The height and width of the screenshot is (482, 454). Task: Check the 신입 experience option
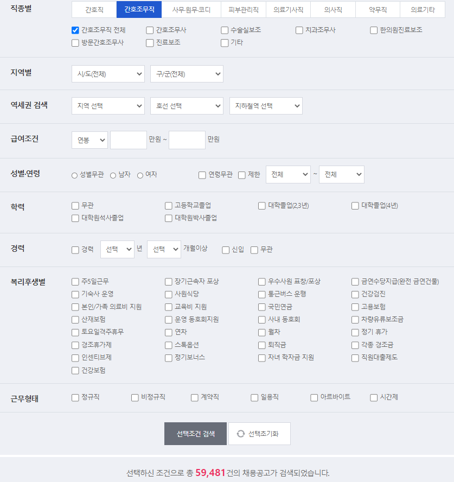pos(225,249)
